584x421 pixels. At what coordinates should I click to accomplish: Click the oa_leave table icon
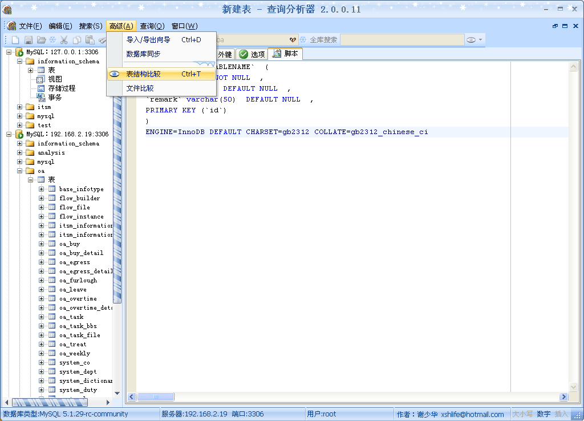pyautogui.click(x=52, y=289)
